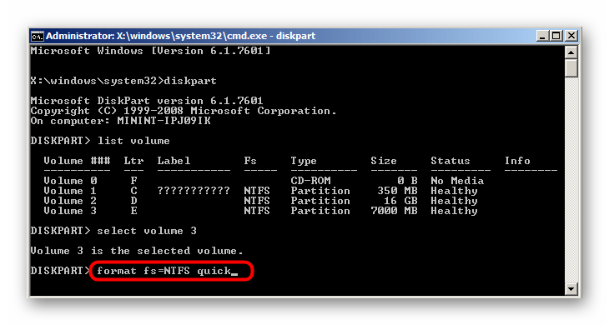
Task: Click 'Healthy' status of Volume 3 row
Action: point(454,211)
